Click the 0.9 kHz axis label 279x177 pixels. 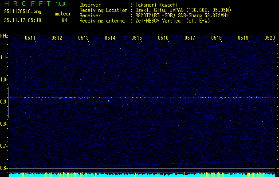[4, 102]
